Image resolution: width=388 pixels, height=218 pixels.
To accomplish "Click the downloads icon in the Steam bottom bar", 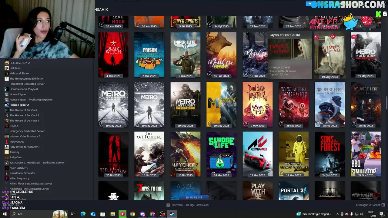I will point(168,205).
